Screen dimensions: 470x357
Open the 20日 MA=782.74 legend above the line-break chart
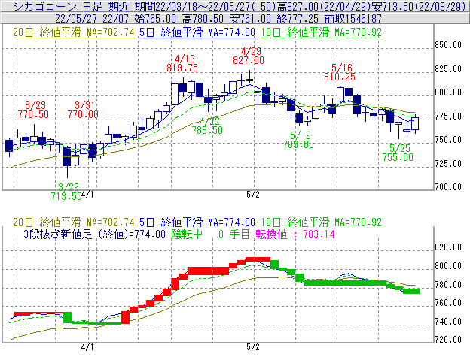[74, 222]
